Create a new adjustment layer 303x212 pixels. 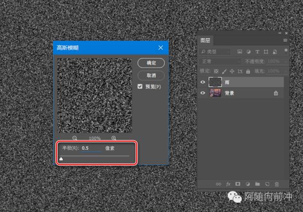248,184
